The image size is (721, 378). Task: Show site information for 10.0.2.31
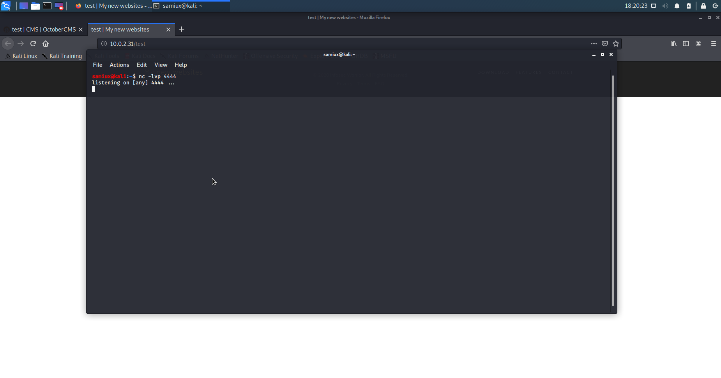[x=104, y=44]
